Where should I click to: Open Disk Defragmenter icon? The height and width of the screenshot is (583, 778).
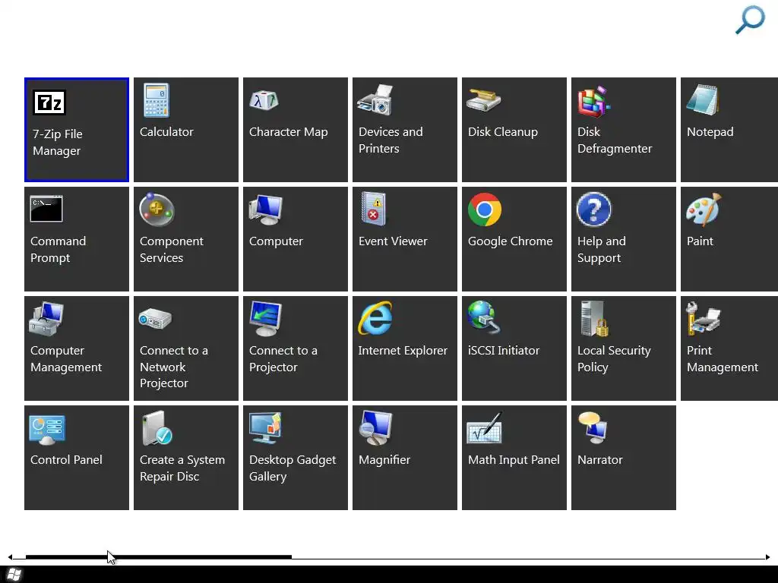point(593,101)
